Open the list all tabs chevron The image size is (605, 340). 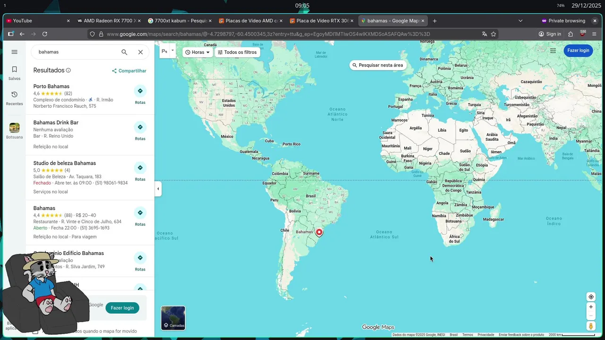520,21
